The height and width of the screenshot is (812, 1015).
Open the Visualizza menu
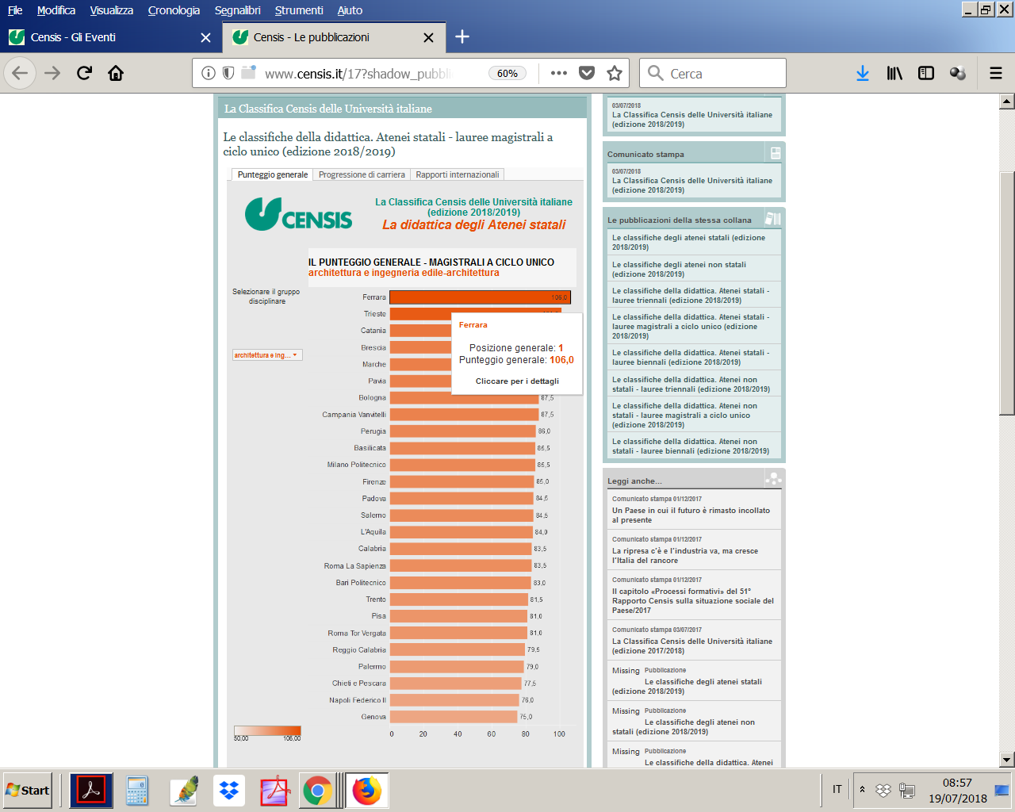tap(112, 10)
